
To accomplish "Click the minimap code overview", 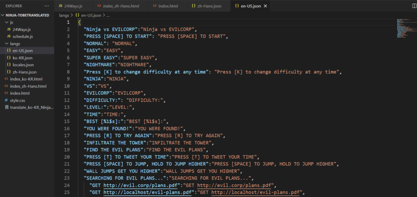I will [403, 28].
